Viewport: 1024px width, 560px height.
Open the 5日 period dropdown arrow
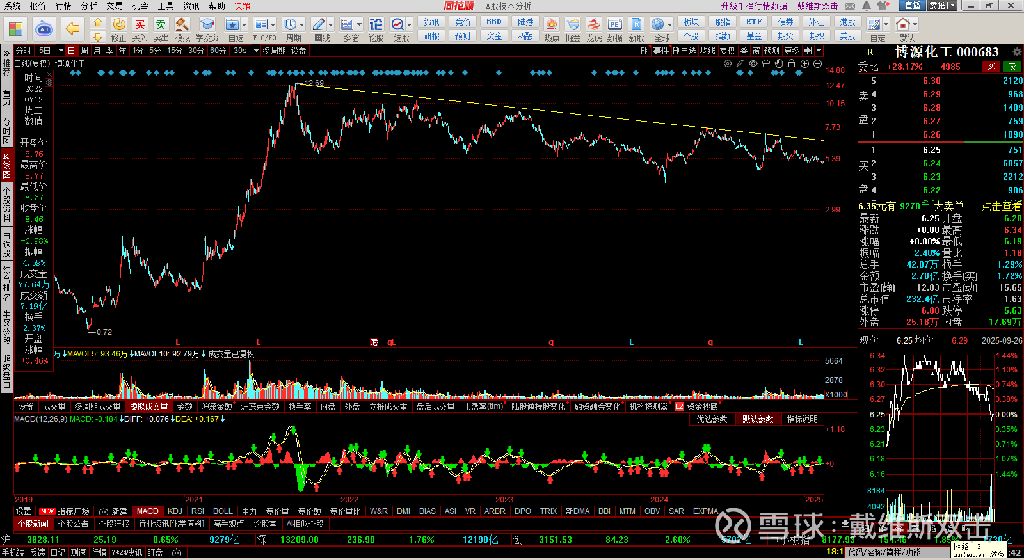pos(61,51)
